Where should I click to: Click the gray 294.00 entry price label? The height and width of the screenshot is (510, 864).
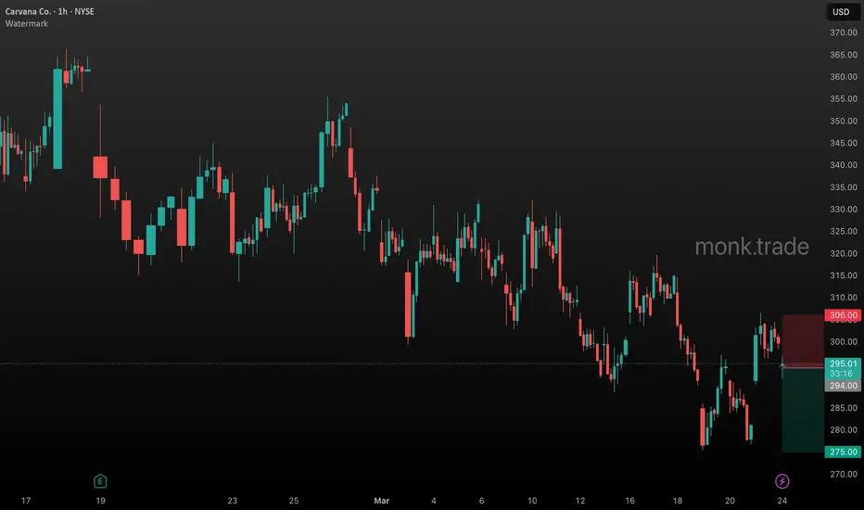(x=843, y=386)
